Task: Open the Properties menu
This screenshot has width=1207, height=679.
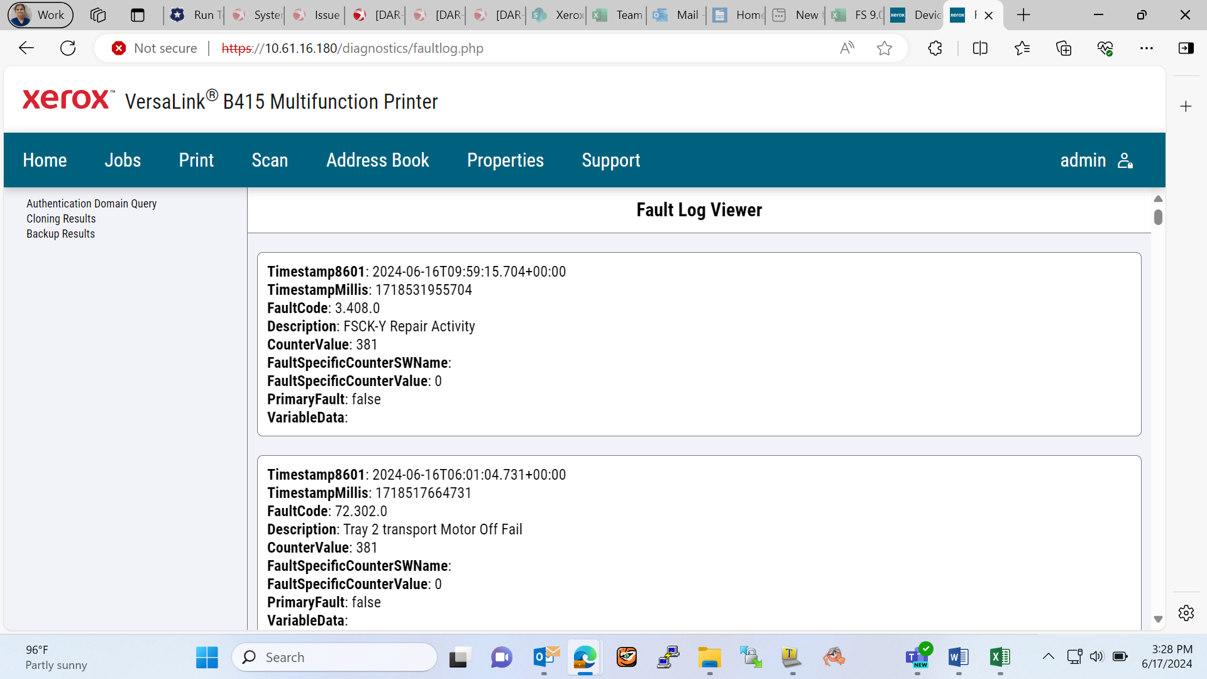Action: pos(505,160)
